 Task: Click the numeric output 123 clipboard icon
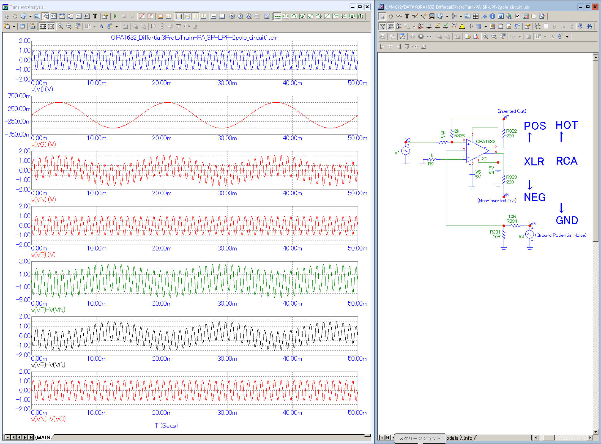(33, 26)
